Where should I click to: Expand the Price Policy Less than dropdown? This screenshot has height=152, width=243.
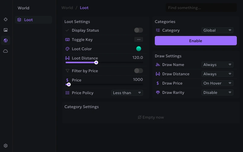point(127,93)
